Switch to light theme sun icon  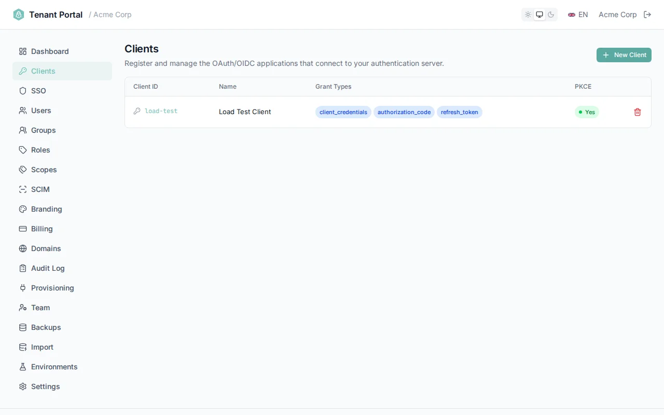coord(528,15)
